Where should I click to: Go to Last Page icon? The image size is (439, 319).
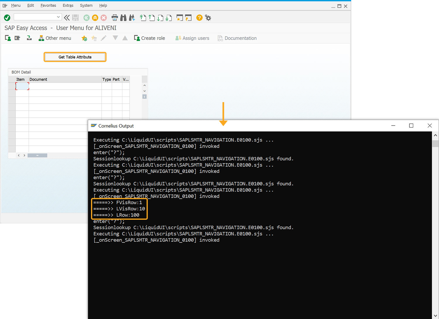click(169, 18)
